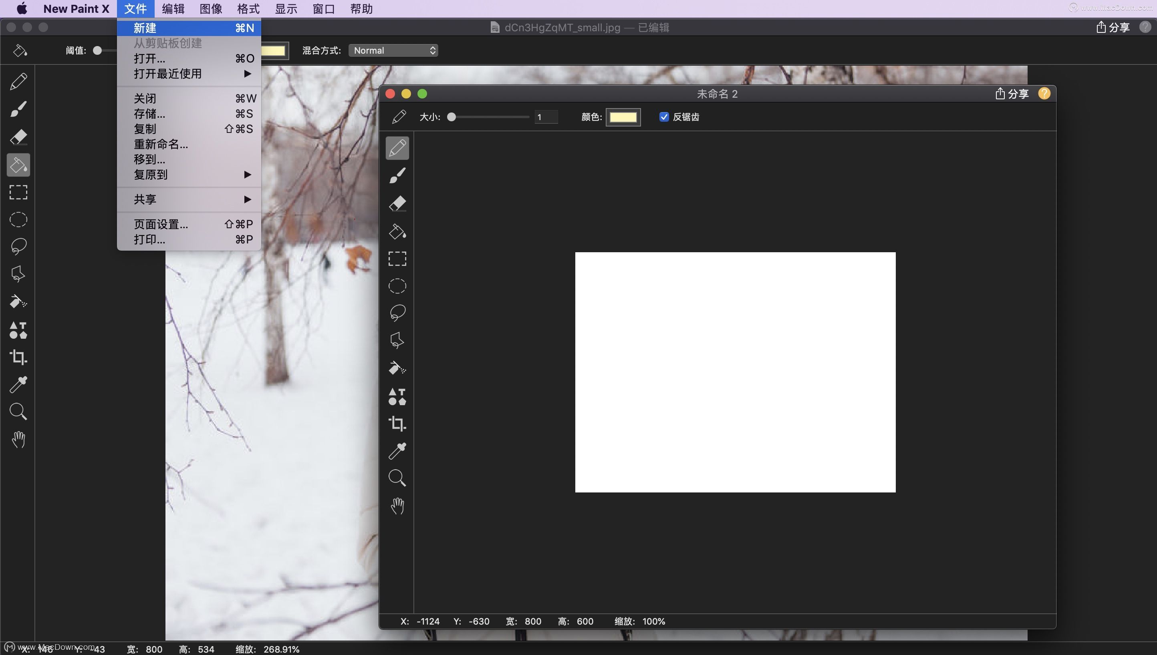Screen dimensions: 1157x655
Task: Select the eraser tool in 未命名 2 window
Action: coord(397,203)
